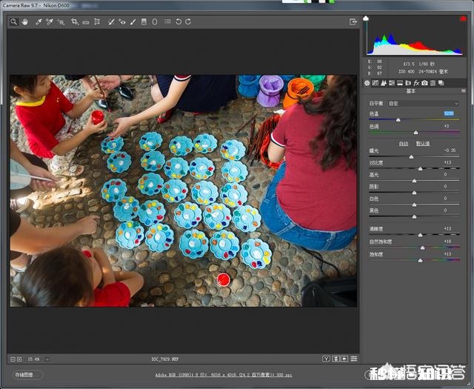Select the Transform tool

pos(97,21)
